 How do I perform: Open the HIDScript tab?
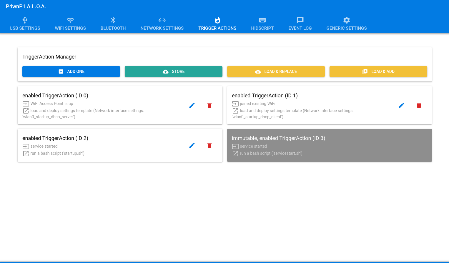click(x=262, y=24)
